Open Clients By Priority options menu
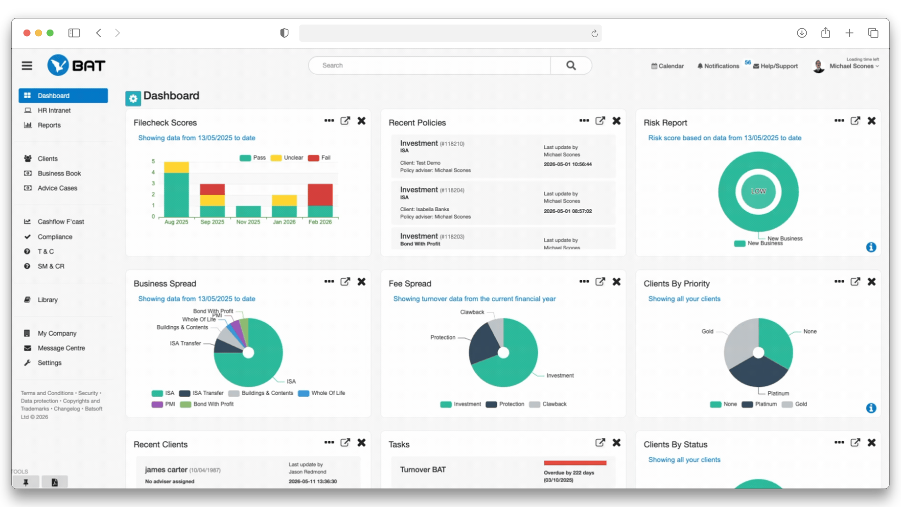901x507 pixels. click(840, 282)
